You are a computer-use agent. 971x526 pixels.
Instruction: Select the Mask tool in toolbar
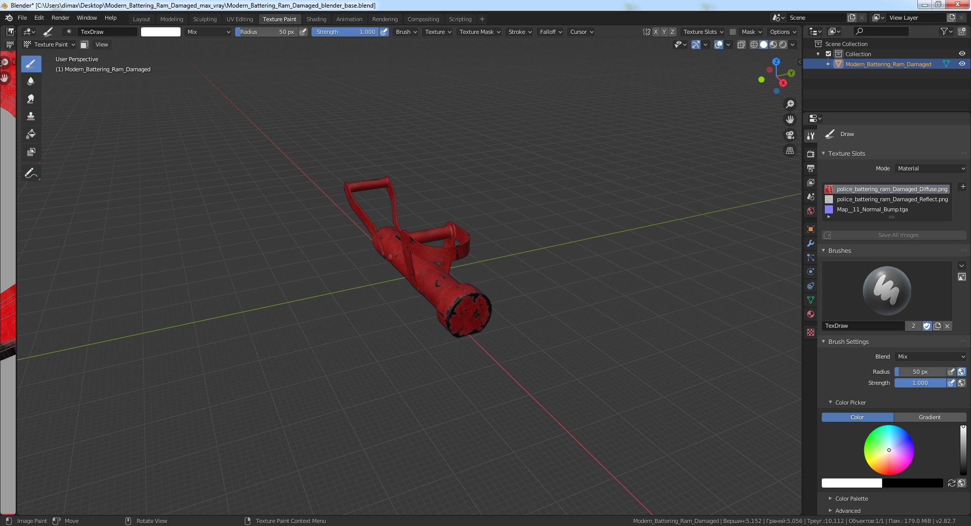tap(31, 152)
